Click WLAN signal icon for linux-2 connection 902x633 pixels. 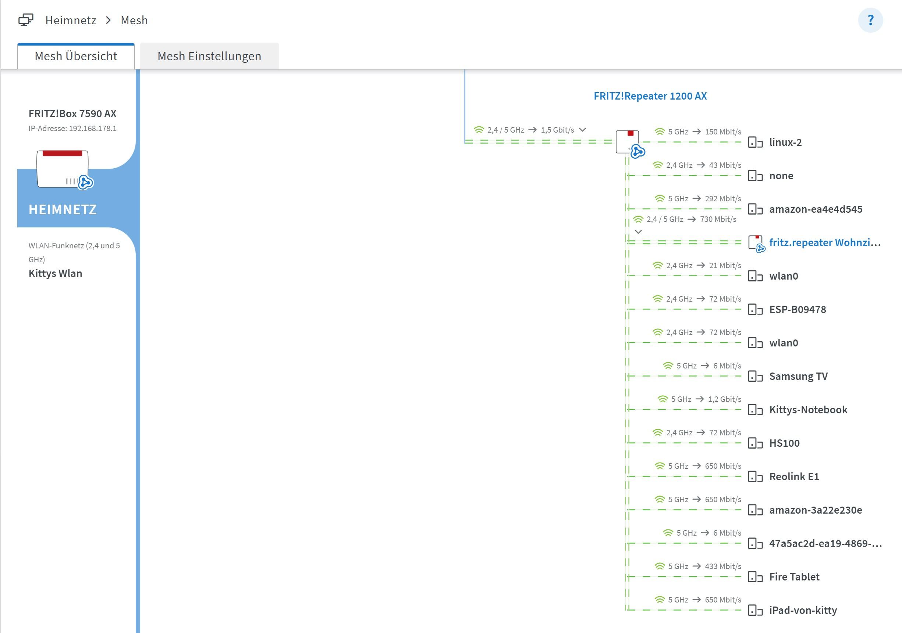[x=660, y=132]
